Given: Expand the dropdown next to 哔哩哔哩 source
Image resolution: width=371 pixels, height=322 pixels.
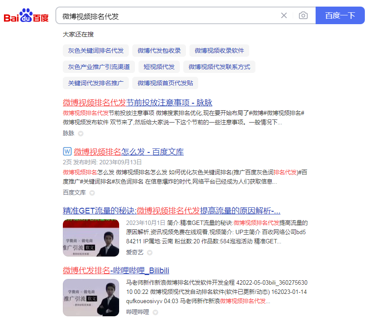Looking at the screenshot, I should pos(155,312).
